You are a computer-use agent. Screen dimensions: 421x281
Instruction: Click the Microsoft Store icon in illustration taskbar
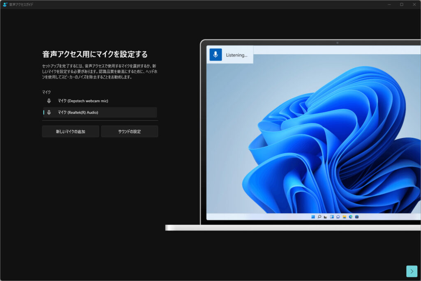356,217
